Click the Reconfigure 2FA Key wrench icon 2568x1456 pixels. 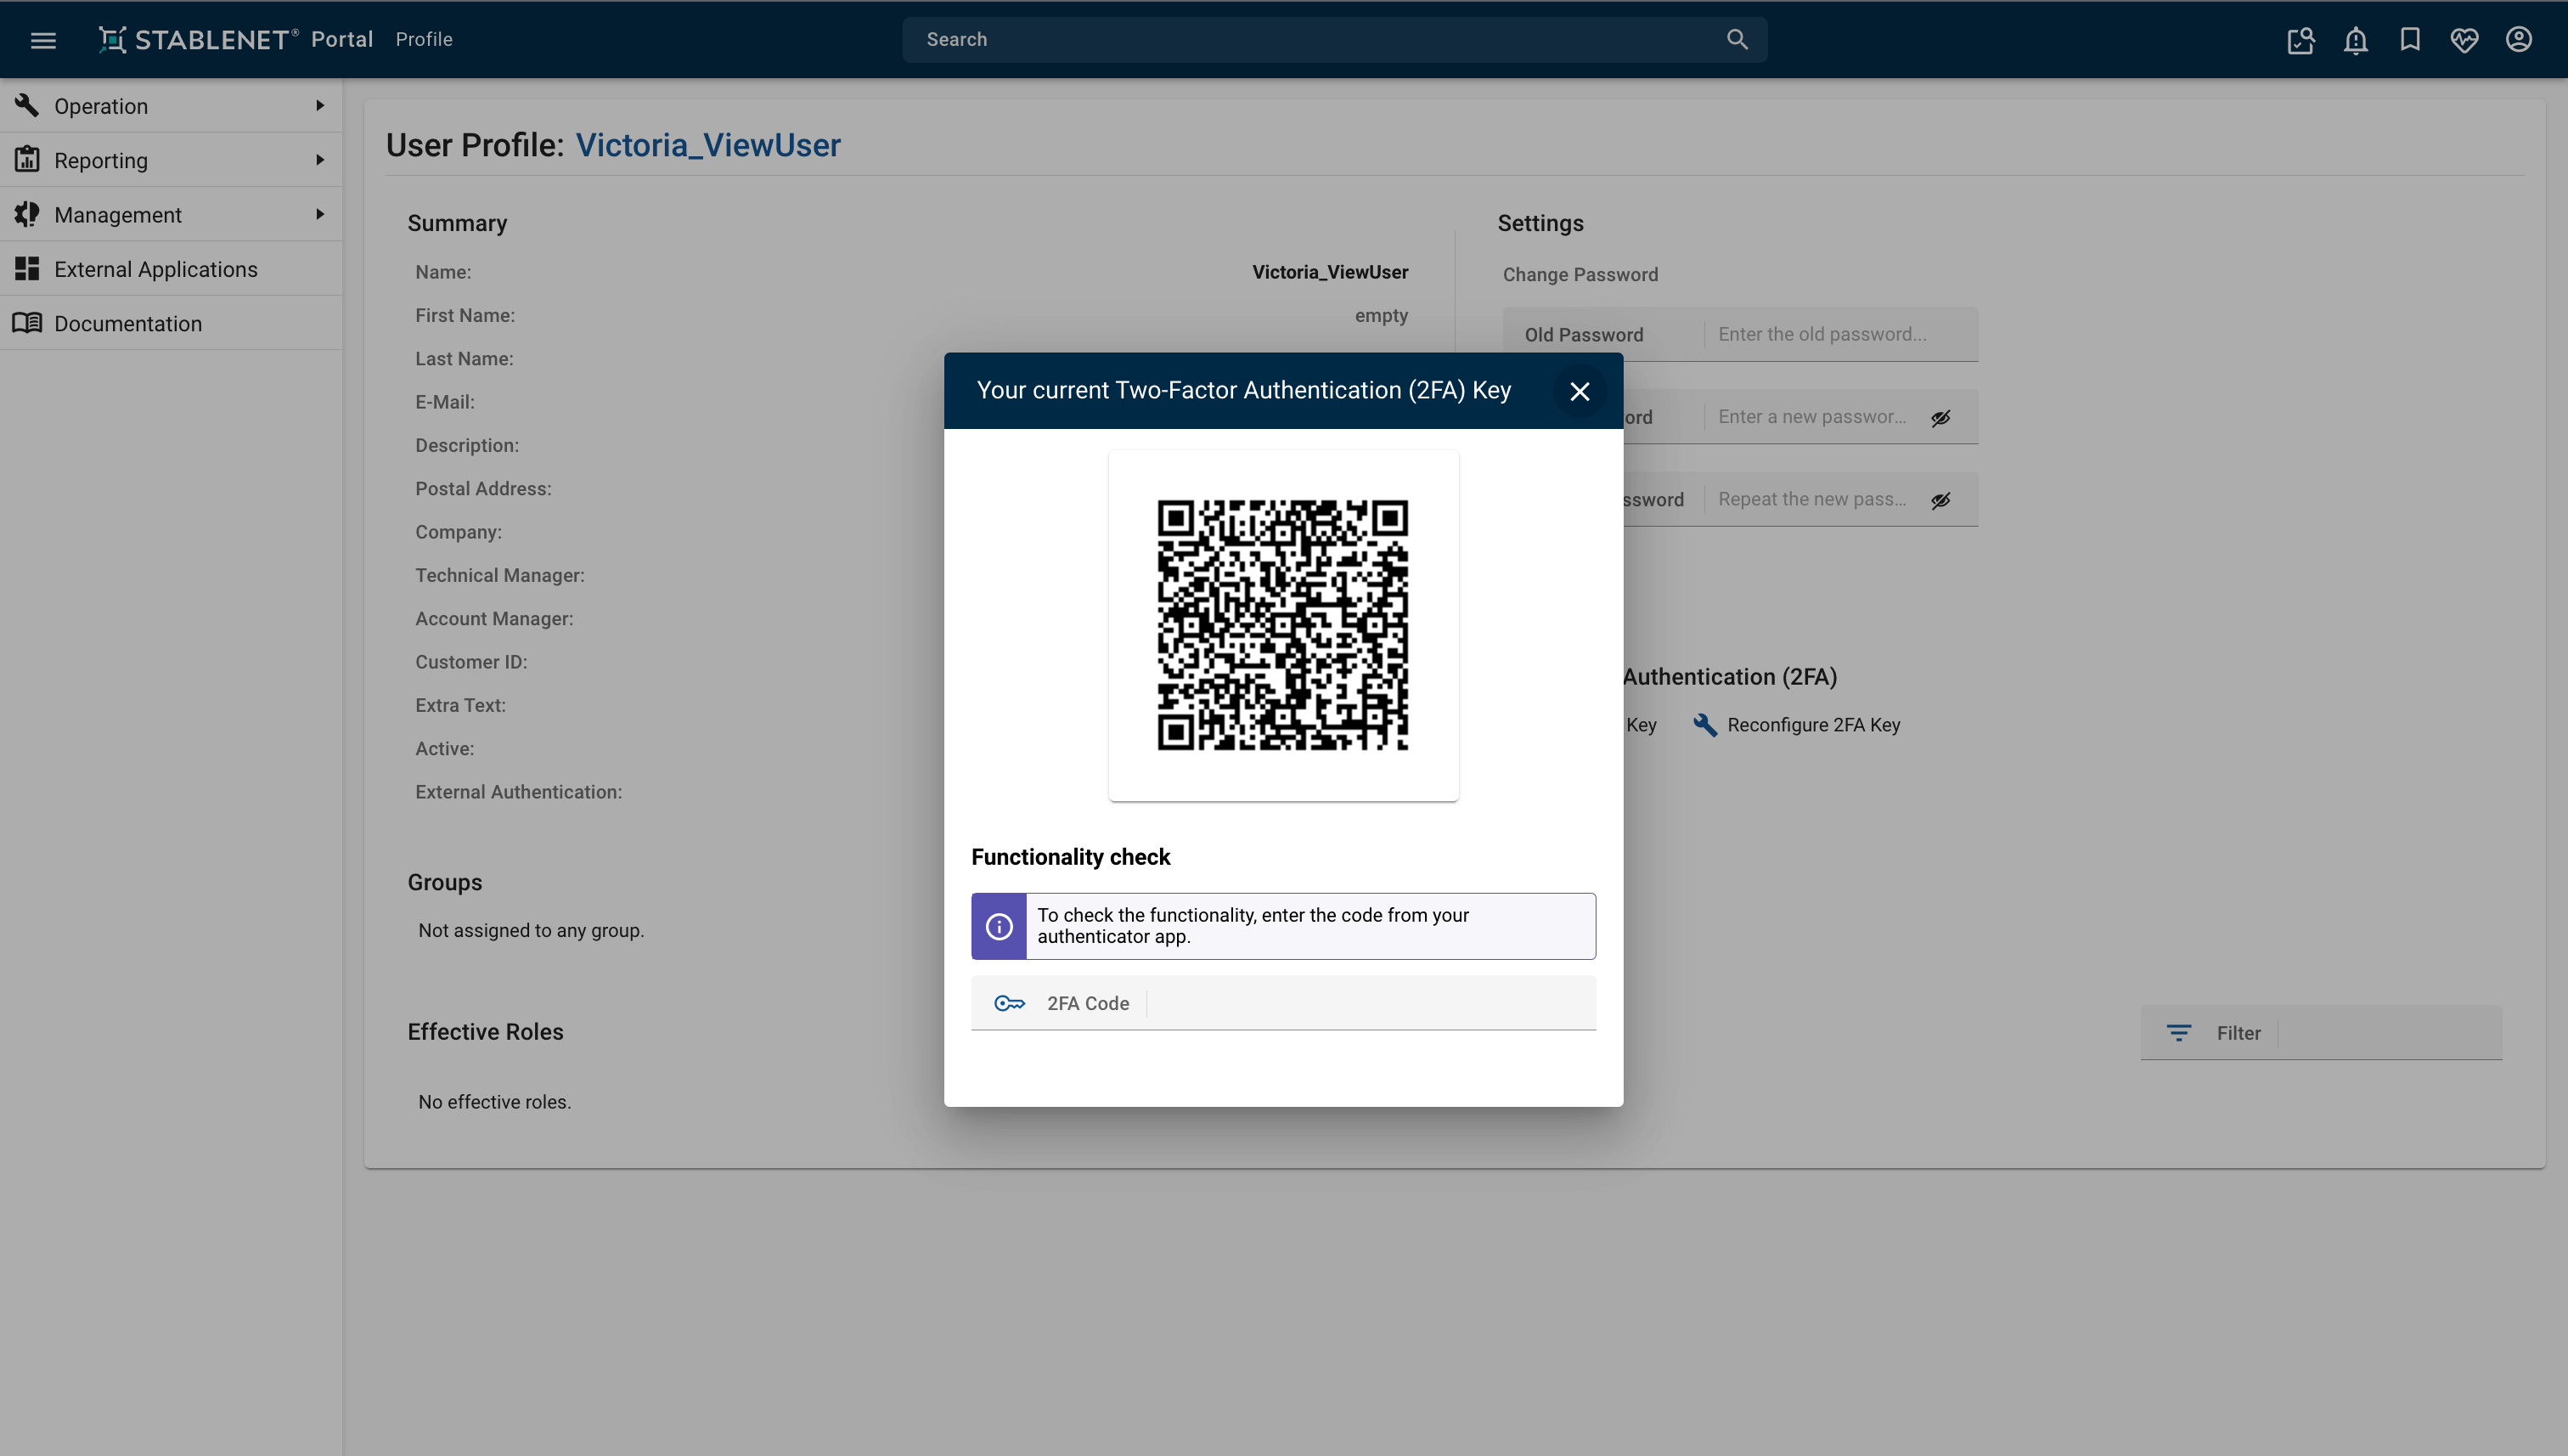pyautogui.click(x=1704, y=725)
